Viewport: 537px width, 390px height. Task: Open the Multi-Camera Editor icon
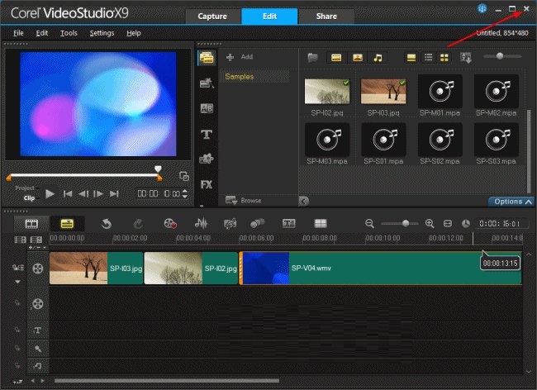321,224
